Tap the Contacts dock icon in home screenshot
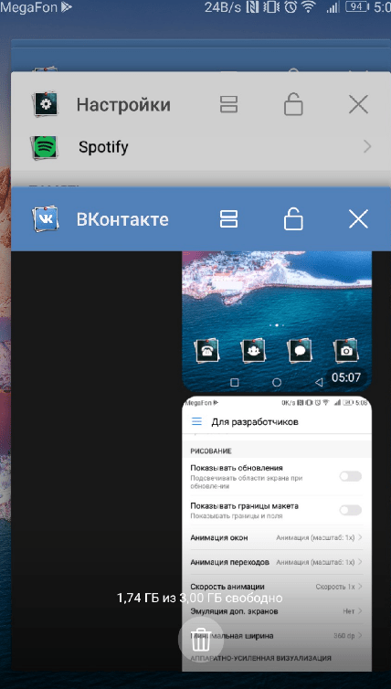This screenshot has width=391, height=689. pos(253,351)
